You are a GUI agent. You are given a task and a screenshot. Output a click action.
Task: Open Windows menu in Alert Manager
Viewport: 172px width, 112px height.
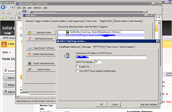coord(38,8)
